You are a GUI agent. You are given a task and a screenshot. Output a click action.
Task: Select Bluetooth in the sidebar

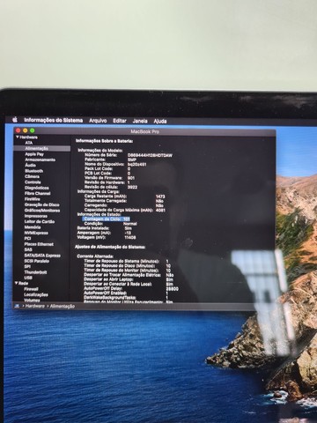(x=33, y=171)
